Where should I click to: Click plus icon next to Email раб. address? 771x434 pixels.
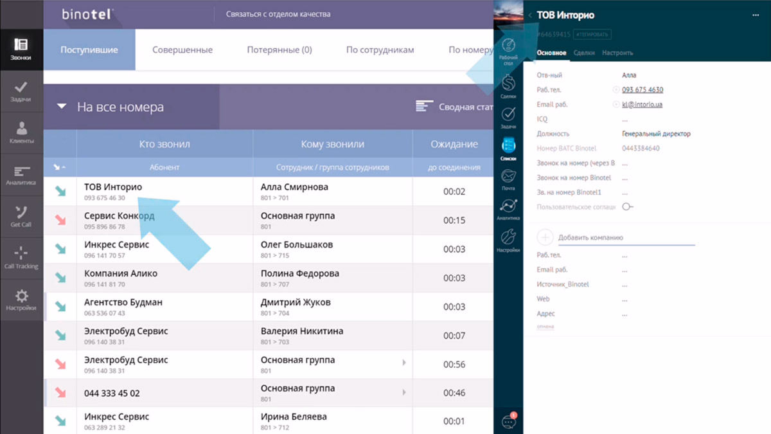point(616,104)
